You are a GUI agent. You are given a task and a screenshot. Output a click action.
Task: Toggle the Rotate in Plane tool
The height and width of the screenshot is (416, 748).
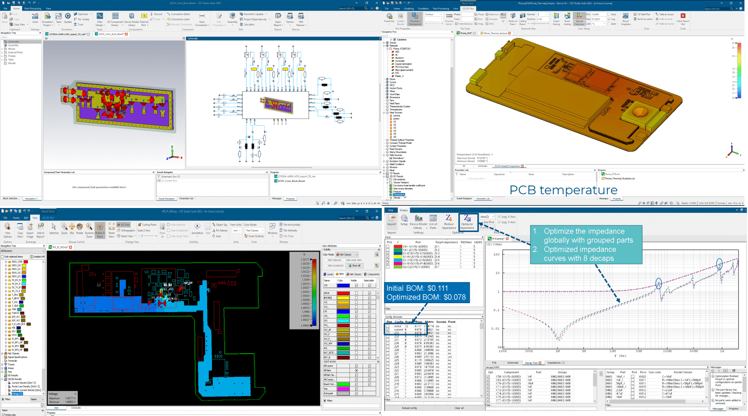(x=100, y=231)
